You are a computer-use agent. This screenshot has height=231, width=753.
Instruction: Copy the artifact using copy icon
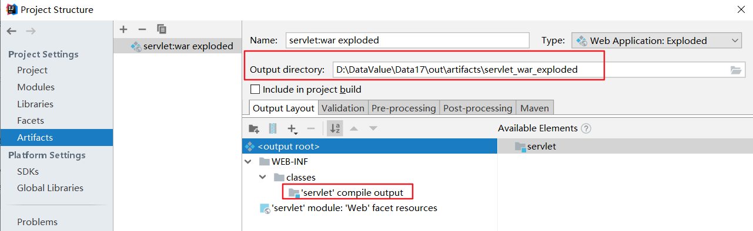point(162,29)
